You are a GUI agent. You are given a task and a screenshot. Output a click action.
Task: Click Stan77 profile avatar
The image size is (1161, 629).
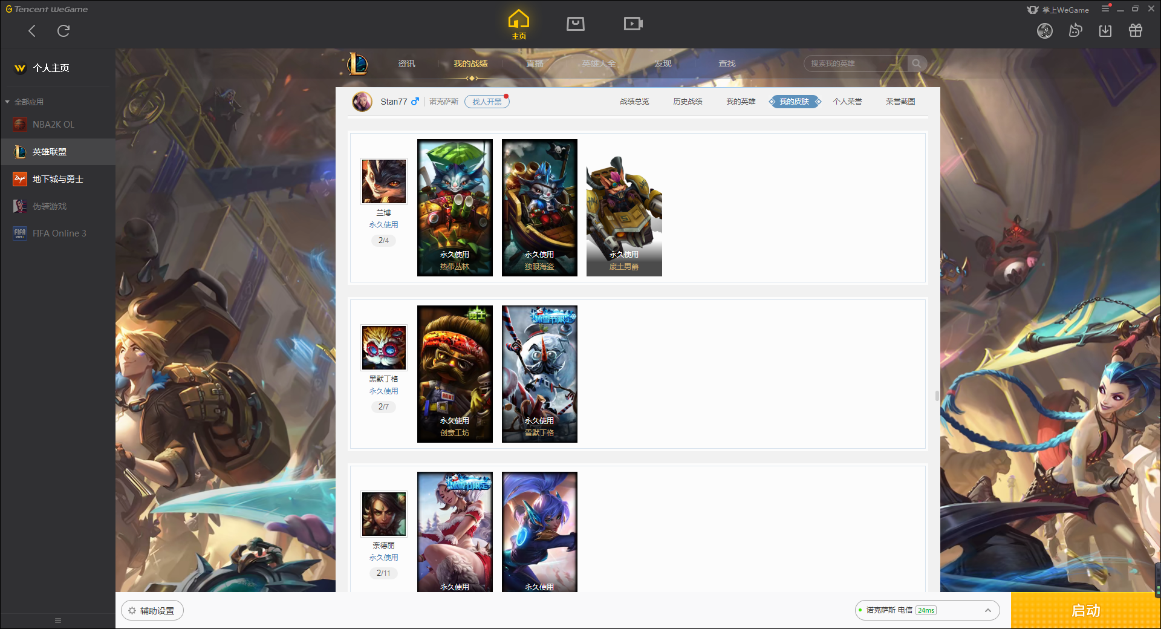click(x=362, y=102)
